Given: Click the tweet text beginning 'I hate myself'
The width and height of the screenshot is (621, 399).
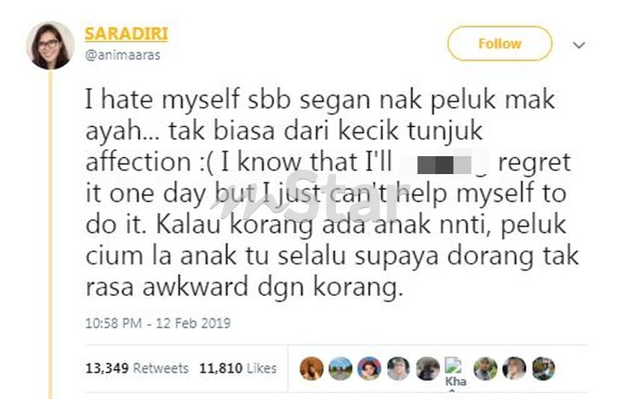Looking at the screenshot, I should [x=332, y=193].
